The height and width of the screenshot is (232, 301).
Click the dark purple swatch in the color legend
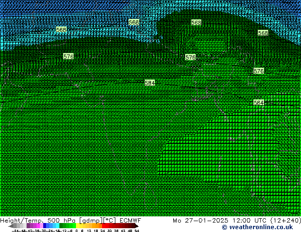tap(28, 226)
